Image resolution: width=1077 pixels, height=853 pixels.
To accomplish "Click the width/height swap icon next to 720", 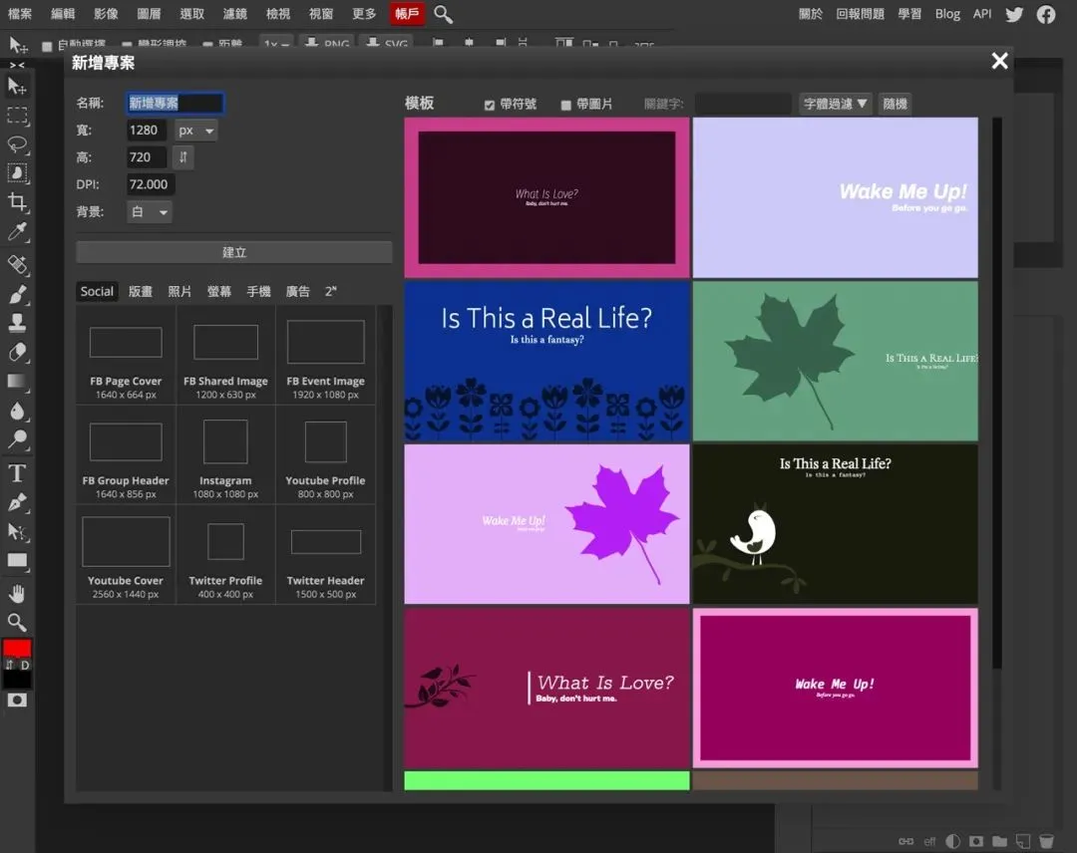I will tap(182, 157).
